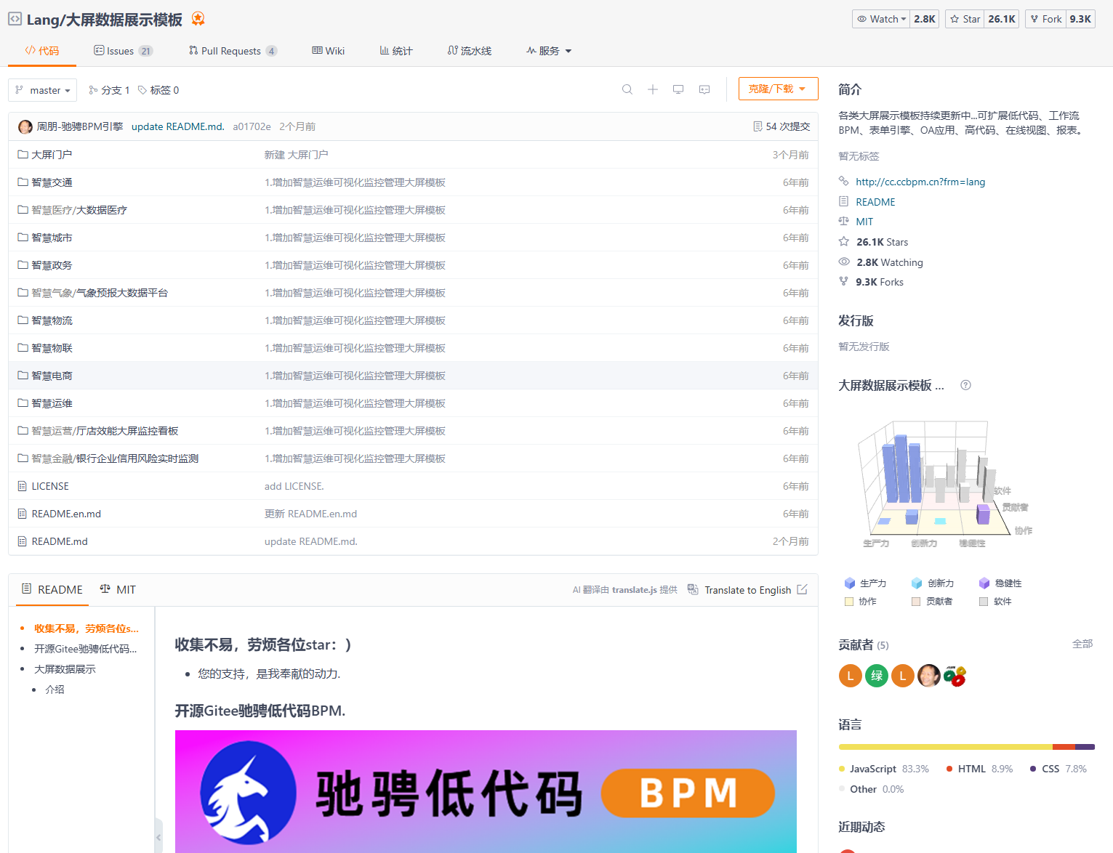The width and height of the screenshot is (1113, 853).
Task: Click the feedback comment bubble icon
Action: 704,89
